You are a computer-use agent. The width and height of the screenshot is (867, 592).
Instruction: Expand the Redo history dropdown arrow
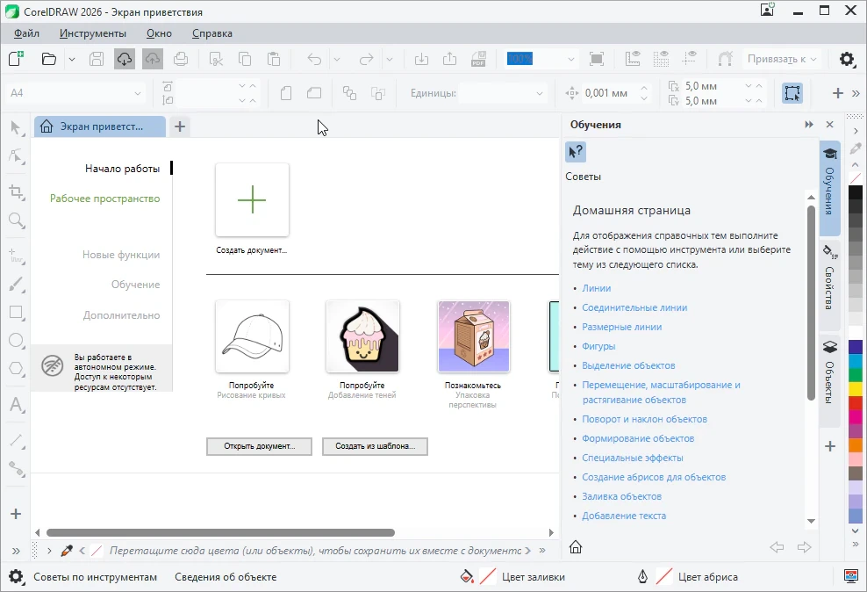(x=390, y=59)
